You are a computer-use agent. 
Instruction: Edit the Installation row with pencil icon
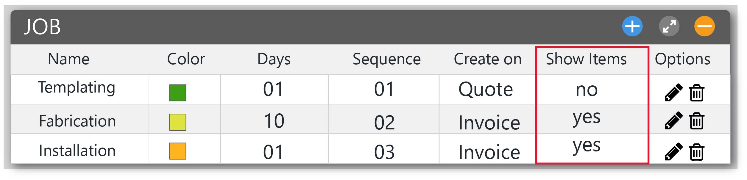click(x=673, y=152)
